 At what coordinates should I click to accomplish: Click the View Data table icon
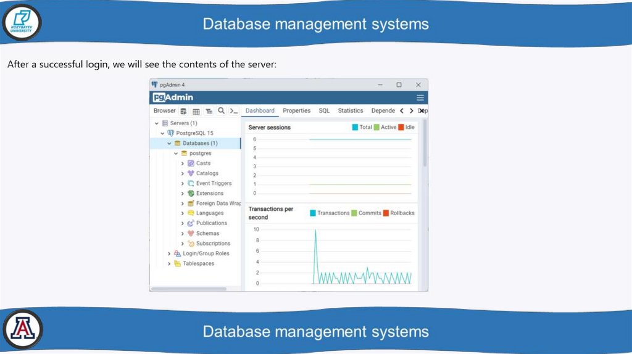tap(196, 111)
